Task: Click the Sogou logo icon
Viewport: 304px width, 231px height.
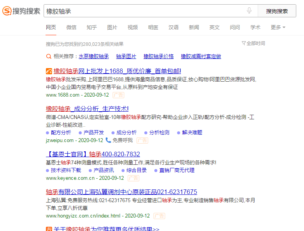Action: click(7, 11)
